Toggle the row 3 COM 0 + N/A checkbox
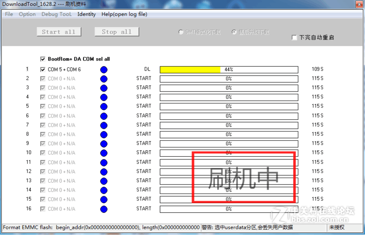The image size is (365, 235). click(x=43, y=88)
